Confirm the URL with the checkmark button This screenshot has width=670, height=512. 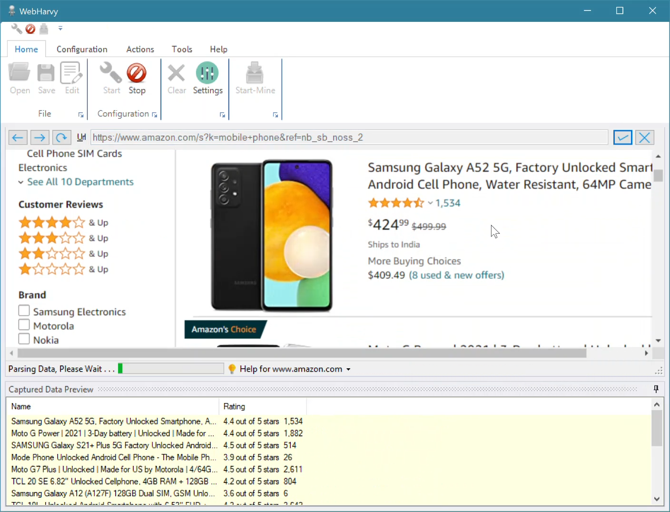(622, 138)
